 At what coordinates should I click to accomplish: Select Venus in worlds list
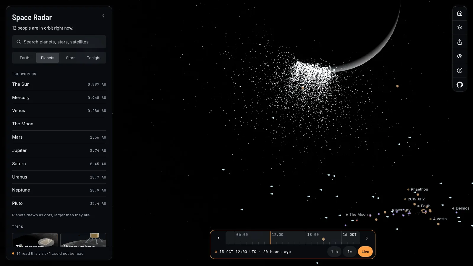tap(59, 111)
